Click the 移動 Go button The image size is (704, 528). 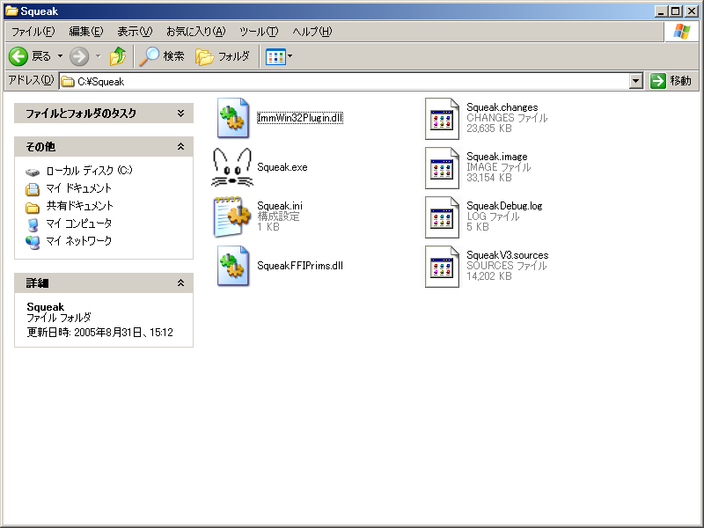click(x=671, y=81)
